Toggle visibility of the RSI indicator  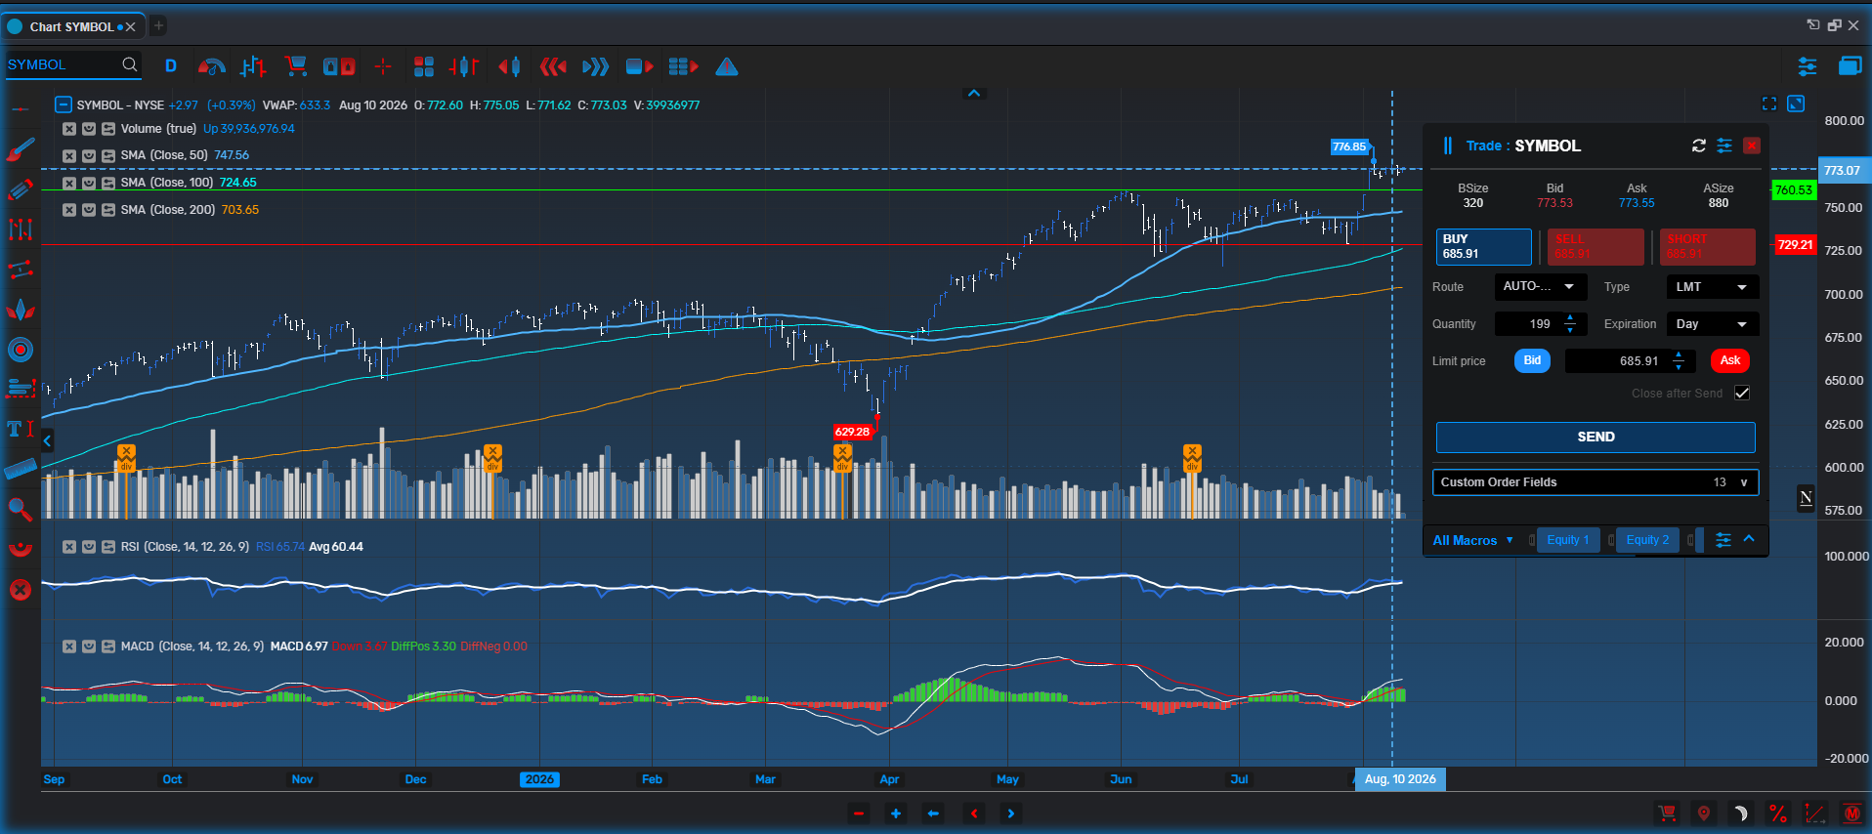click(x=89, y=547)
